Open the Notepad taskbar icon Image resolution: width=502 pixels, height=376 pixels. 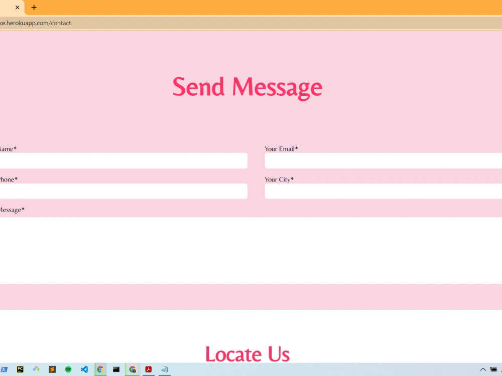click(164, 369)
